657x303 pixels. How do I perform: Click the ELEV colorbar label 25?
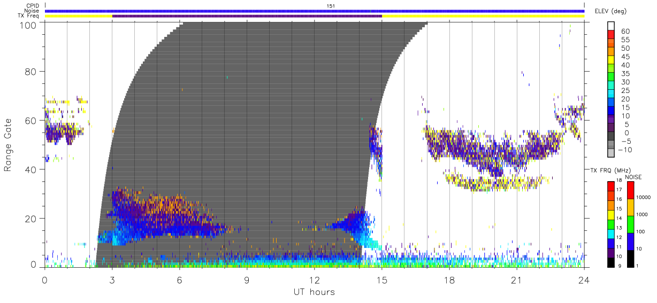pyautogui.click(x=625, y=90)
